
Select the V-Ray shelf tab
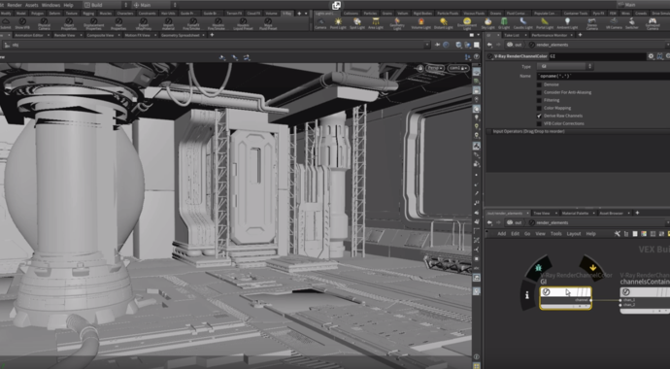point(287,14)
